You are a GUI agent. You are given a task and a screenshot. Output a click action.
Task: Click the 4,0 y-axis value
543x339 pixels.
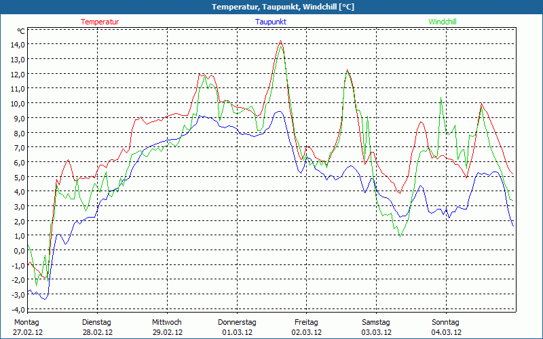tap(19, 192)
